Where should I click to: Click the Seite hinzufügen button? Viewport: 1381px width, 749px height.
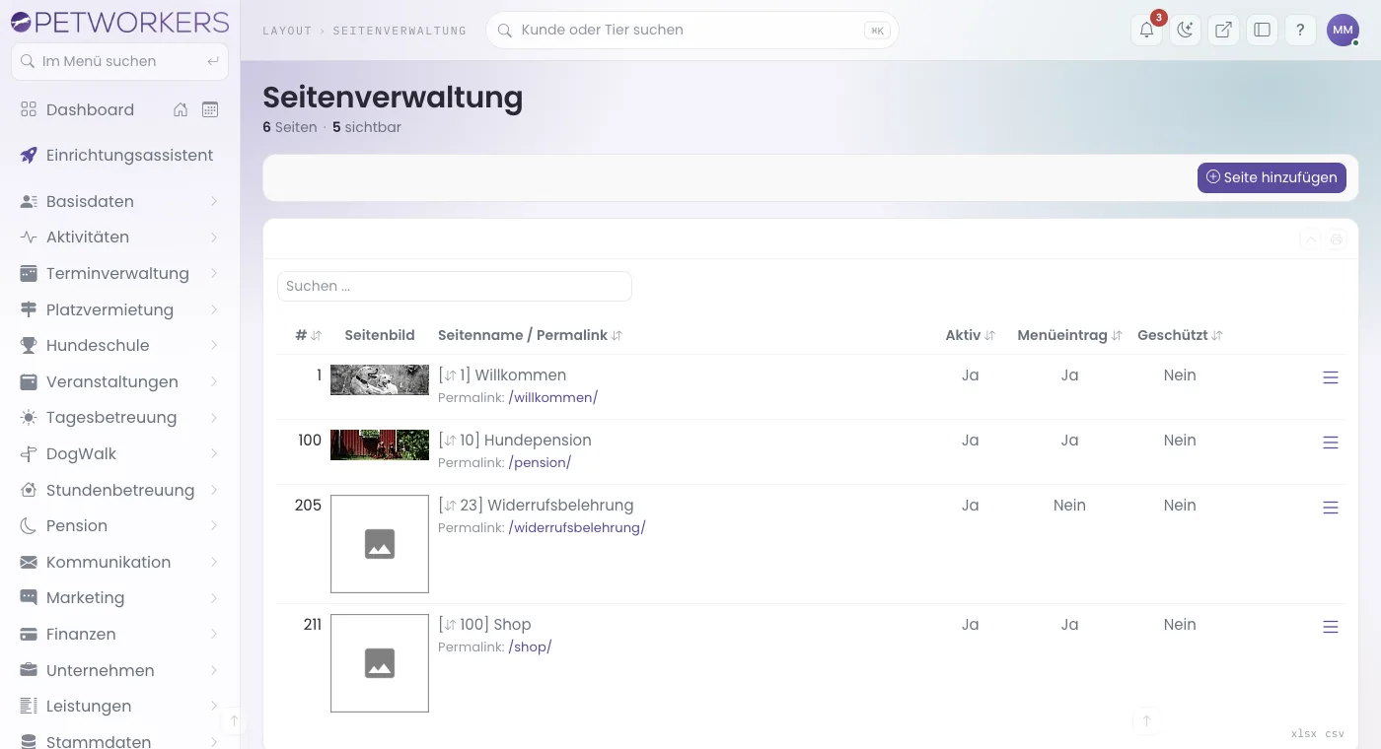1272,177
